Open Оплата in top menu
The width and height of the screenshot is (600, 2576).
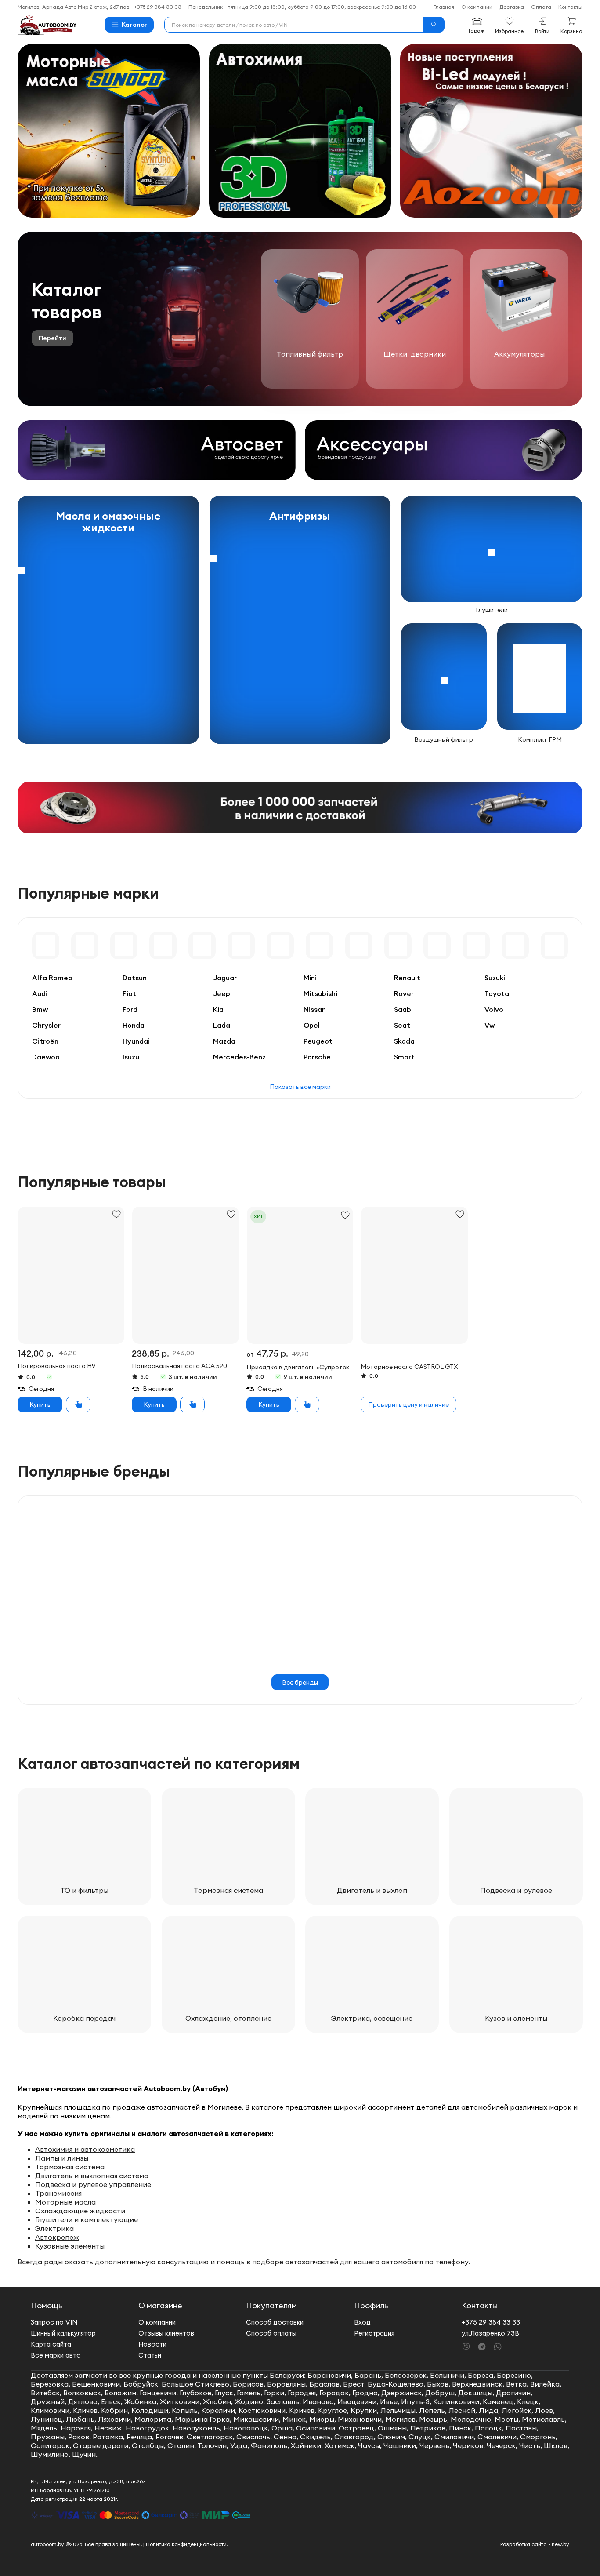tap(541, 7)
